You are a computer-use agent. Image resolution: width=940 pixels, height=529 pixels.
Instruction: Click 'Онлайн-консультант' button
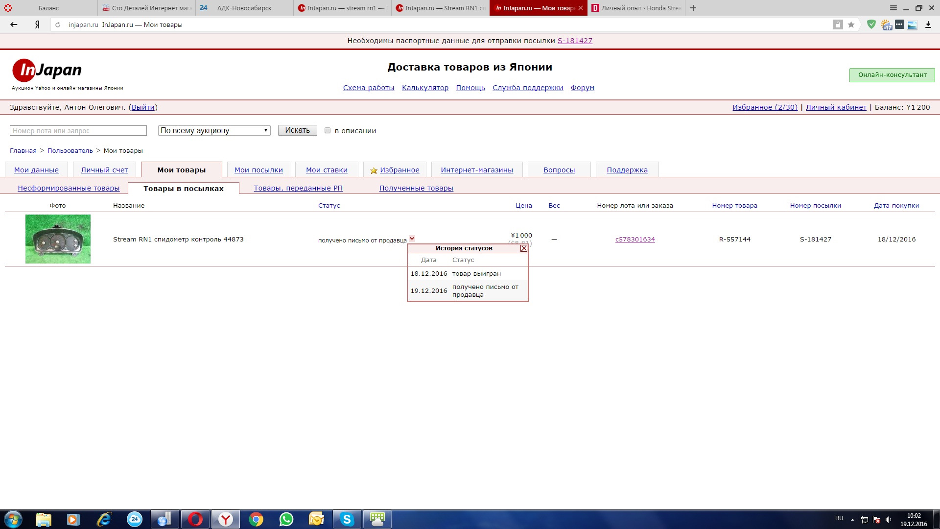pyautogui.click(x=892, y=75)
